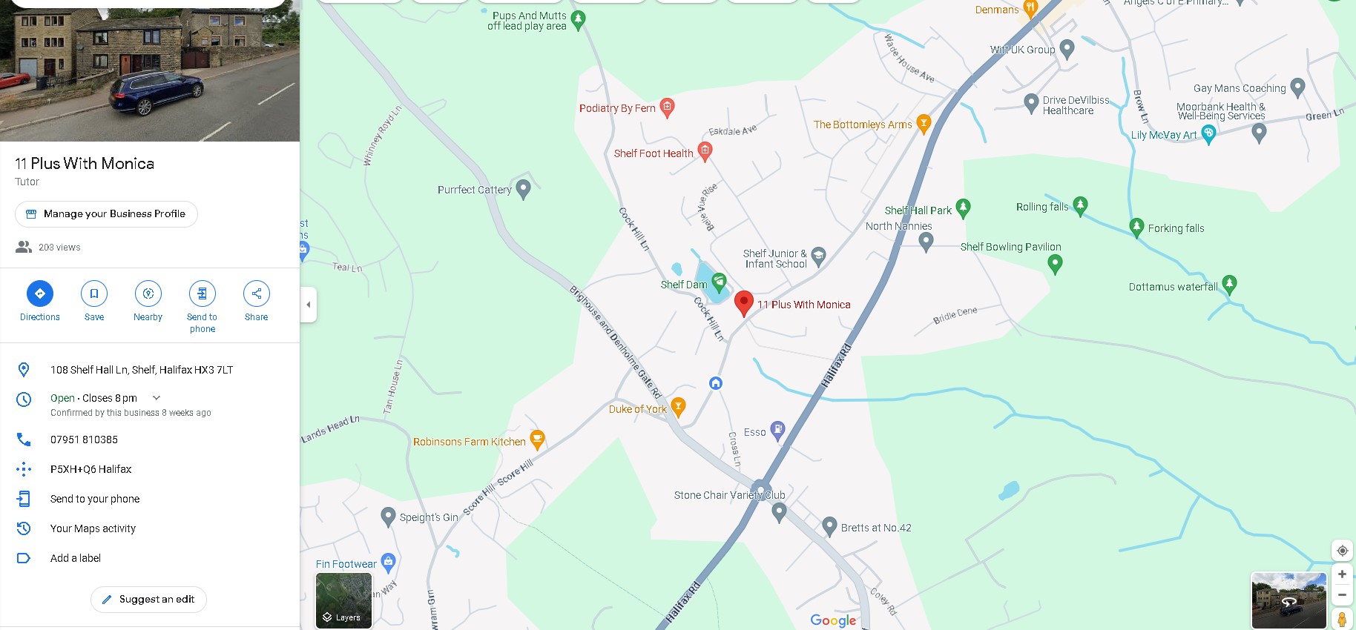
Task: Click the Directions icon button
Action: (40, 294)
